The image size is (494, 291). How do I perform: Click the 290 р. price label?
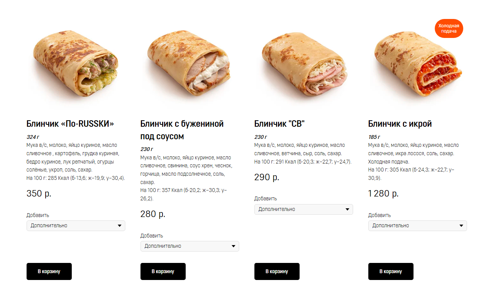pyautogui.click(x=267, y=177)
